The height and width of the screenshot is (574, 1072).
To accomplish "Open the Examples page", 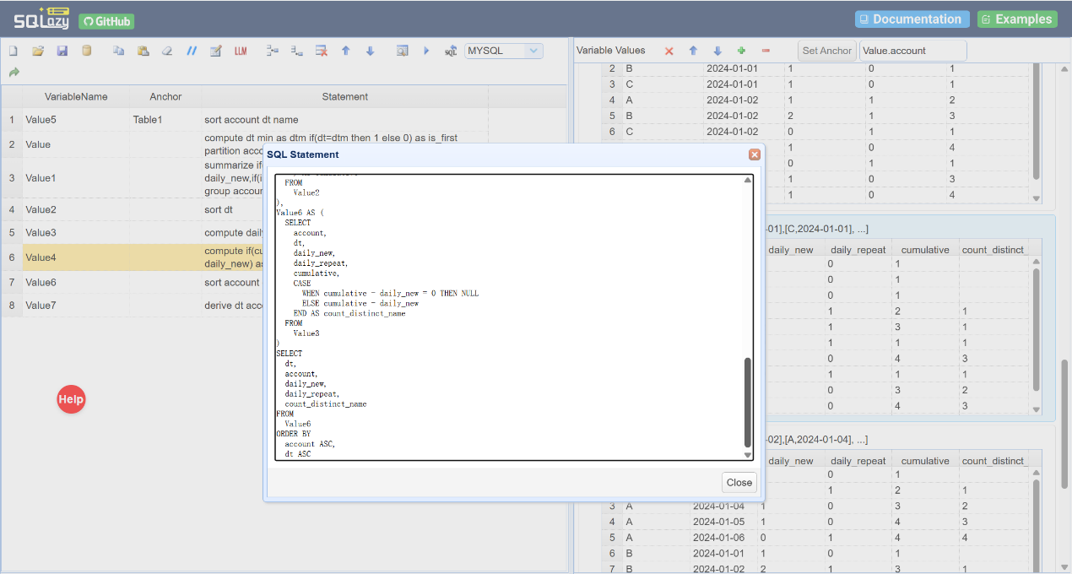I will point(1017,19).
